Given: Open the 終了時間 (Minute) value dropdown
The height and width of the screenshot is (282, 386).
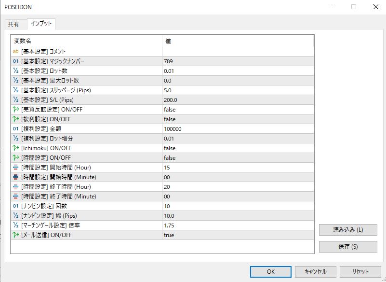Looking at the screenshot, I should point(238,196).
